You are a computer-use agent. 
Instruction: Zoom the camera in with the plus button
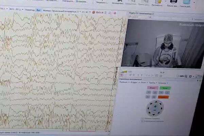[x=155, y=106]
